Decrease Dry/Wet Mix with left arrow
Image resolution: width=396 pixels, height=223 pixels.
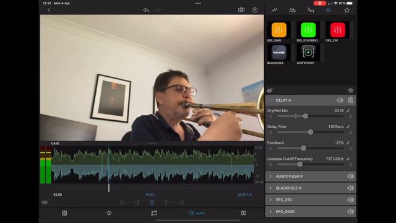pos(270,116)
